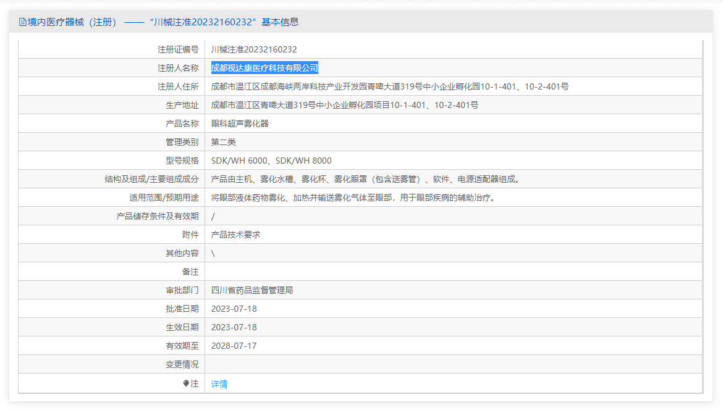The image size is (723, 413).
Task: Click the 适用范围/预期用途 label
Action: click(164, 198)
